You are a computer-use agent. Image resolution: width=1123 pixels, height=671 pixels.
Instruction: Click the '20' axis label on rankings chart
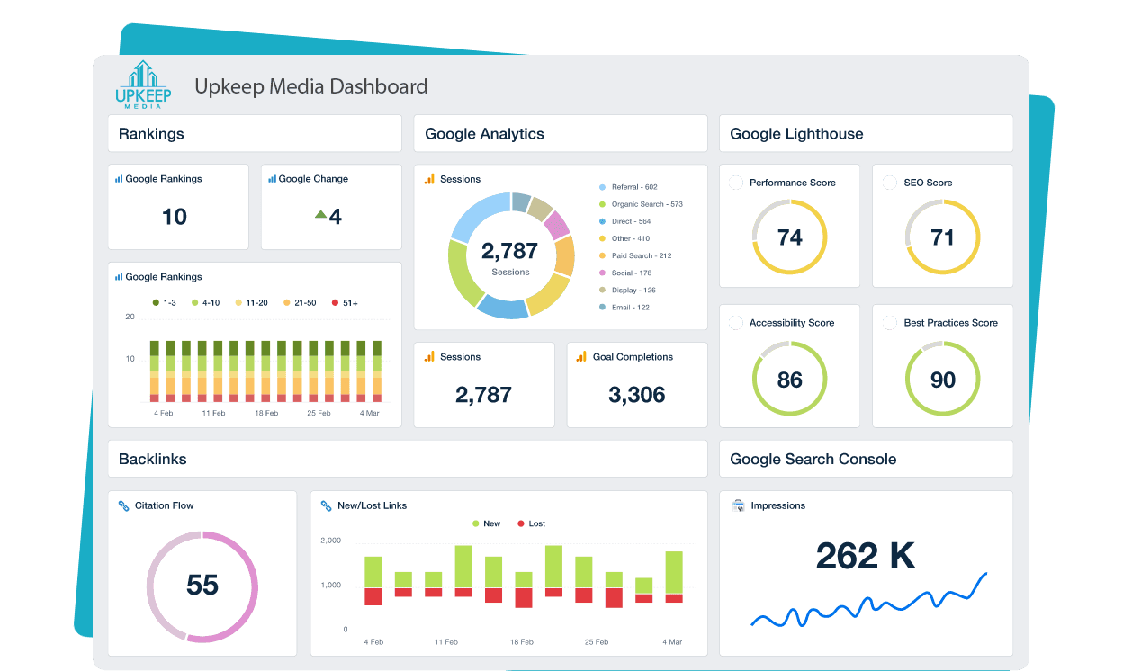tap(130, 317)
